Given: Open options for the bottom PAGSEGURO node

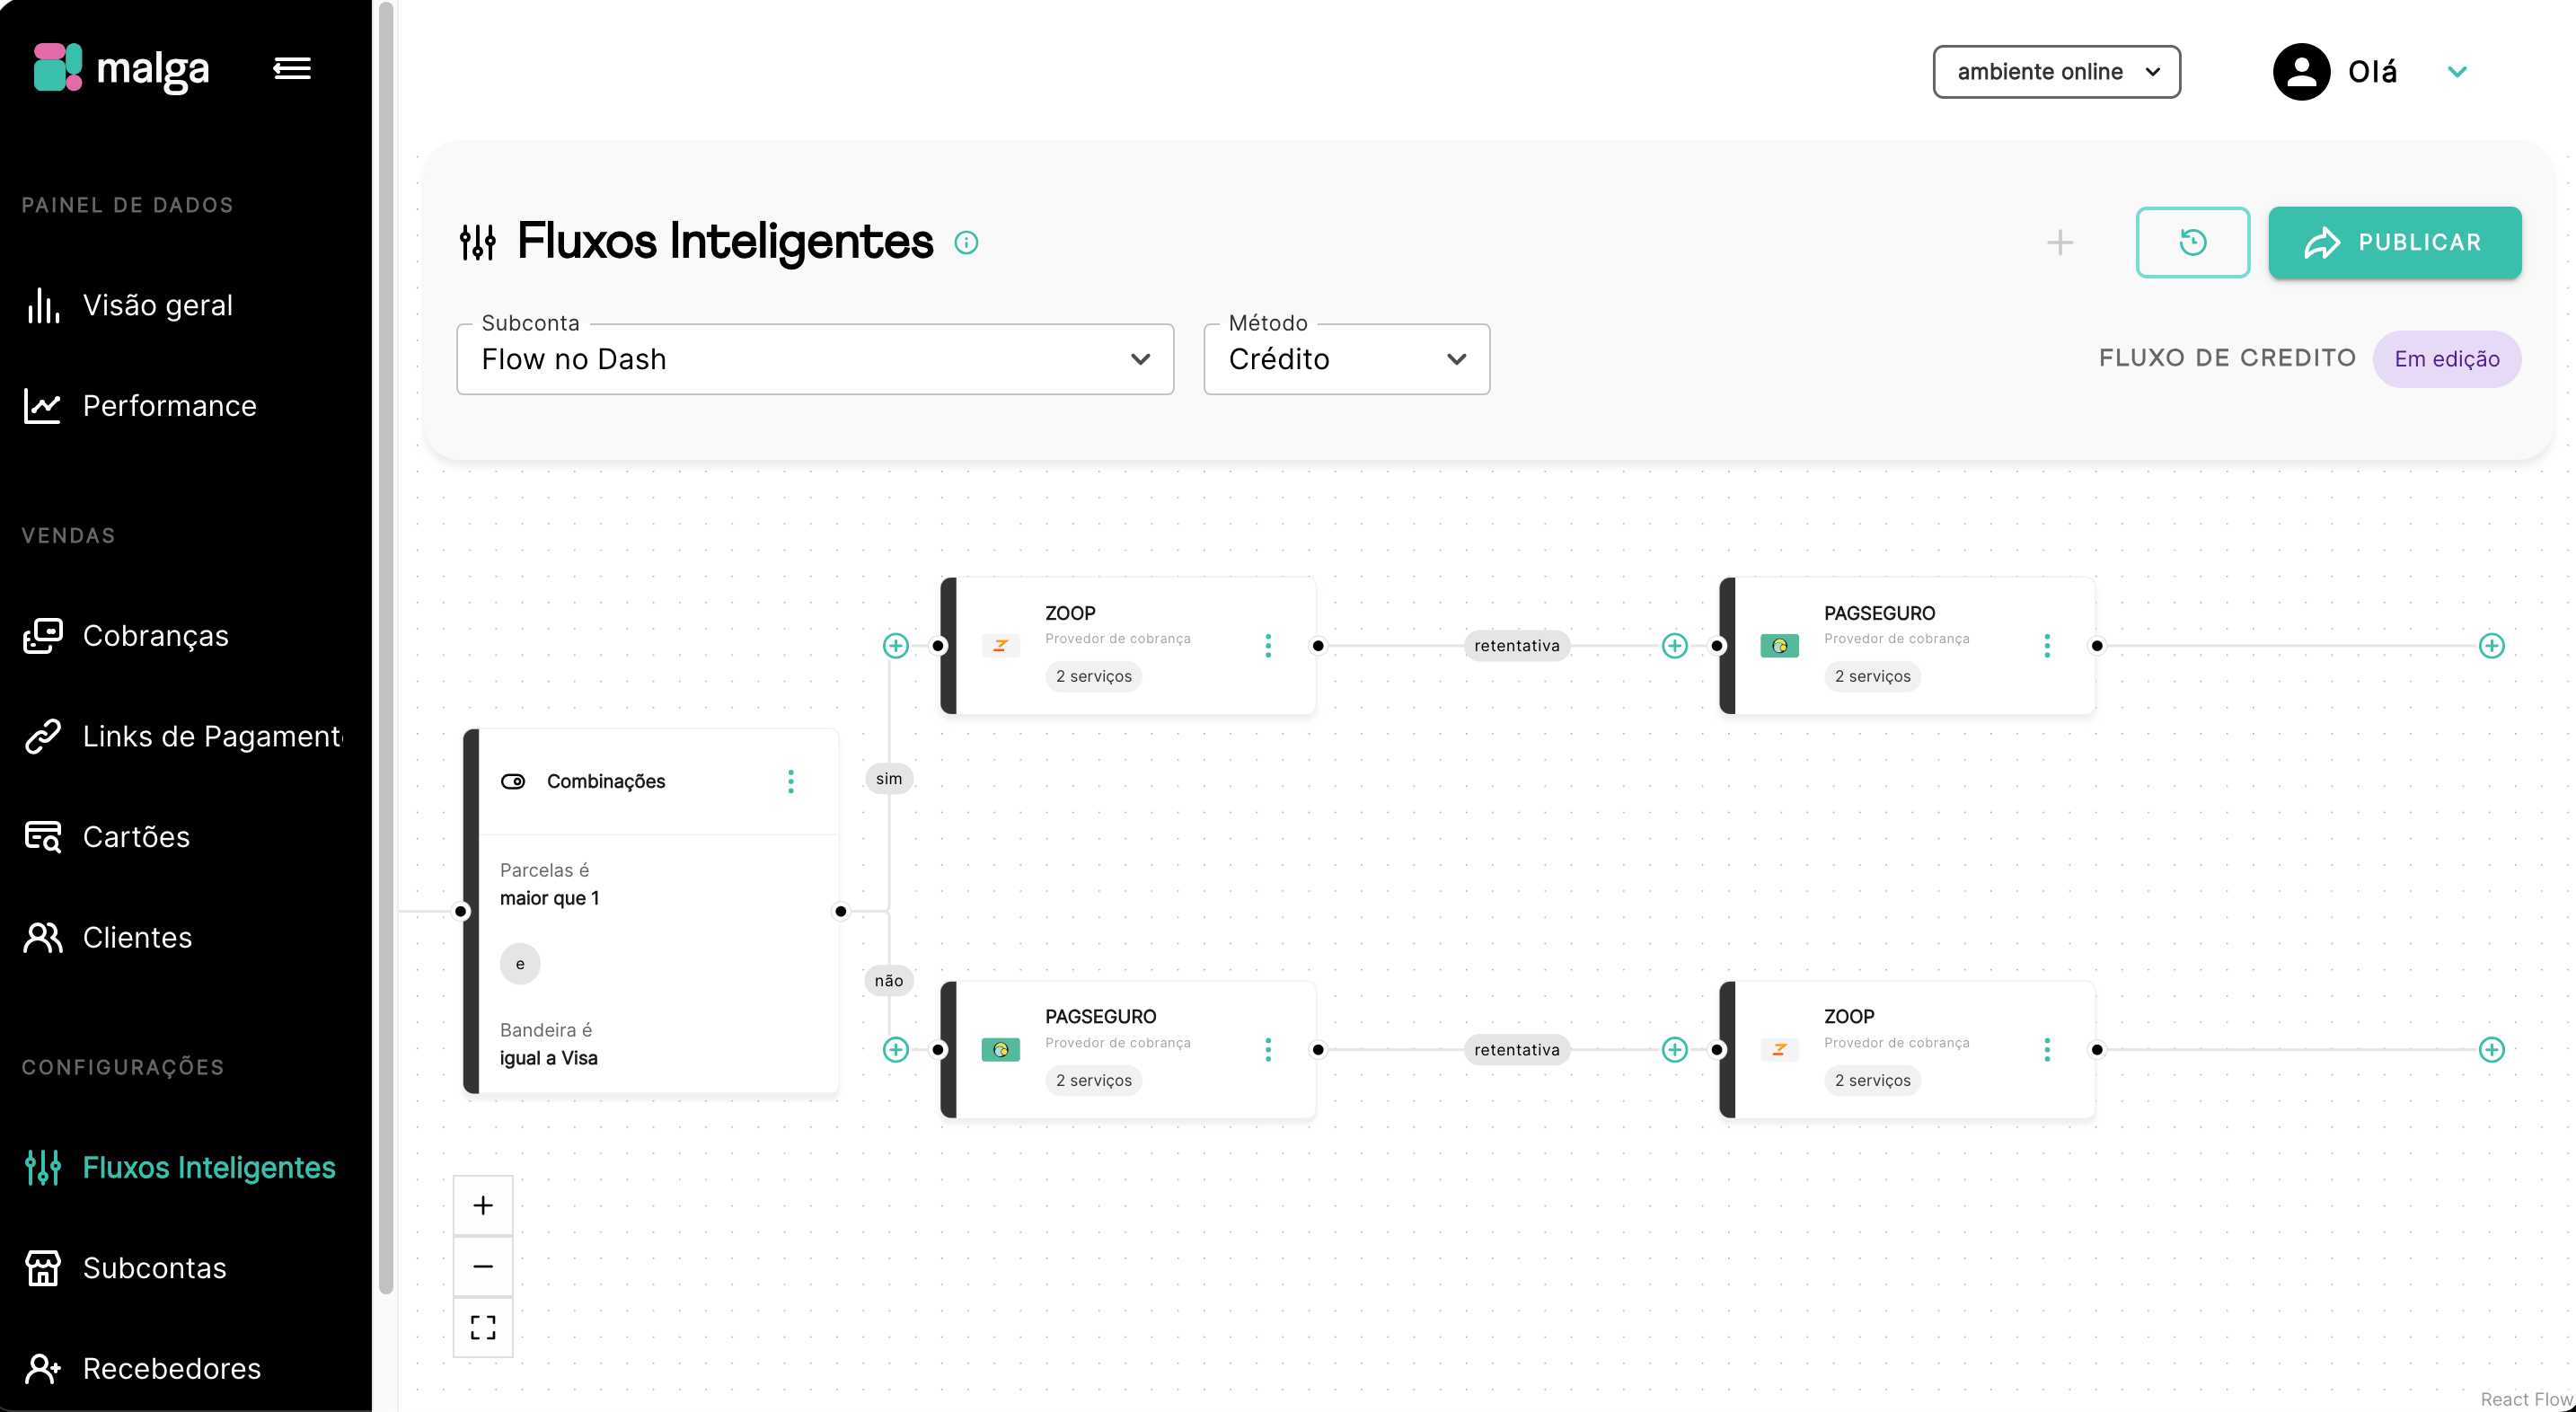Looking at the screenshot, I should tap(1268, 1049).
